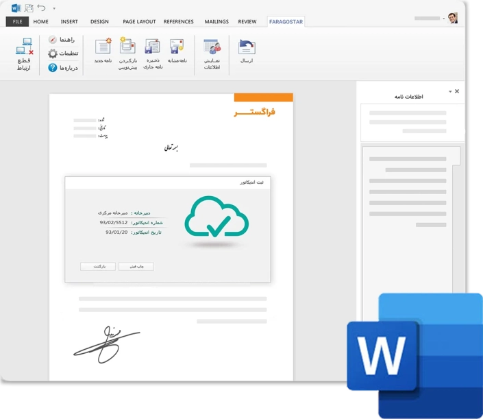Click the handwritten signature on the letter
483x419 pixels.
[x=107, y=345]
